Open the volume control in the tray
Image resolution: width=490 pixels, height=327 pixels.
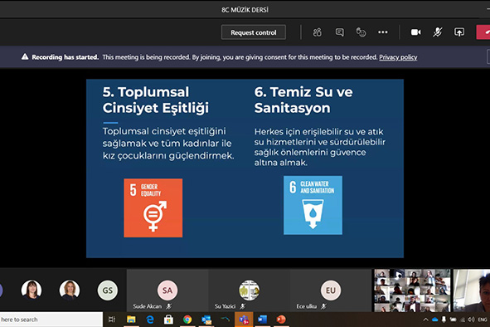coord(471,320)
